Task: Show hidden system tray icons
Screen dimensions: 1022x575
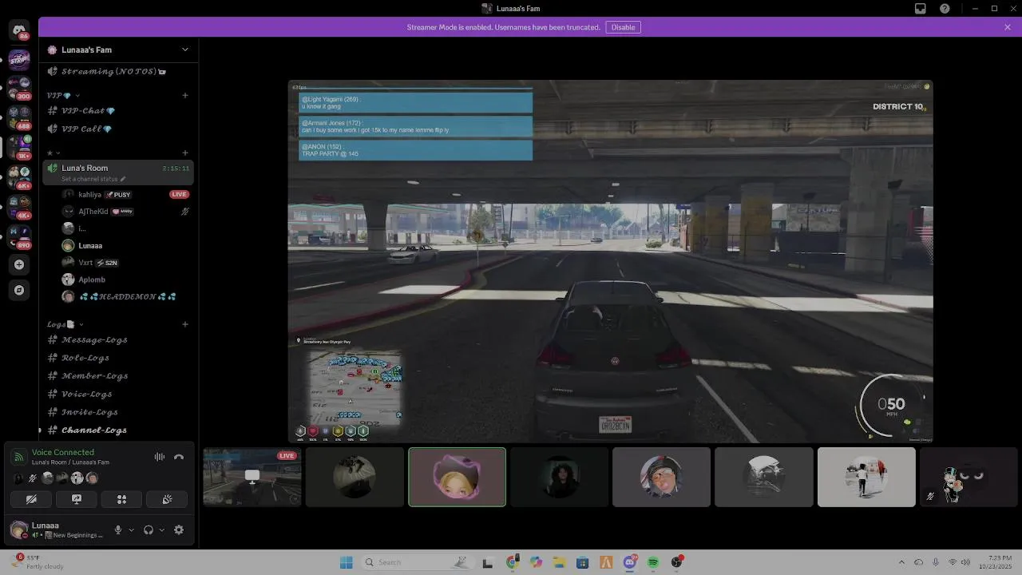Action: 901,562
